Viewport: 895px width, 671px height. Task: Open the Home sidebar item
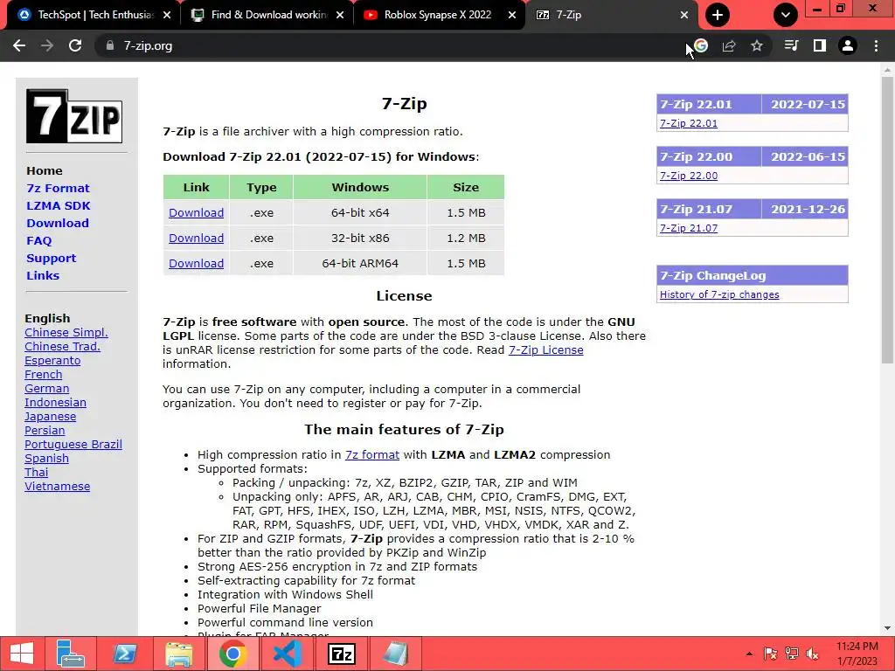point(45,170)
